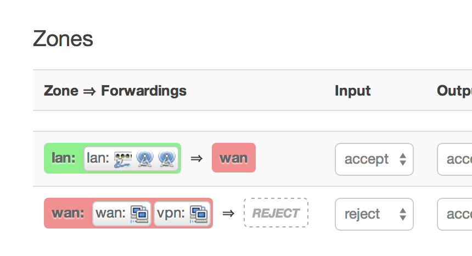Click the first wireless antenna icon in lan
Image resolution: width=472 pixels, height=256 pixels.
144,159
